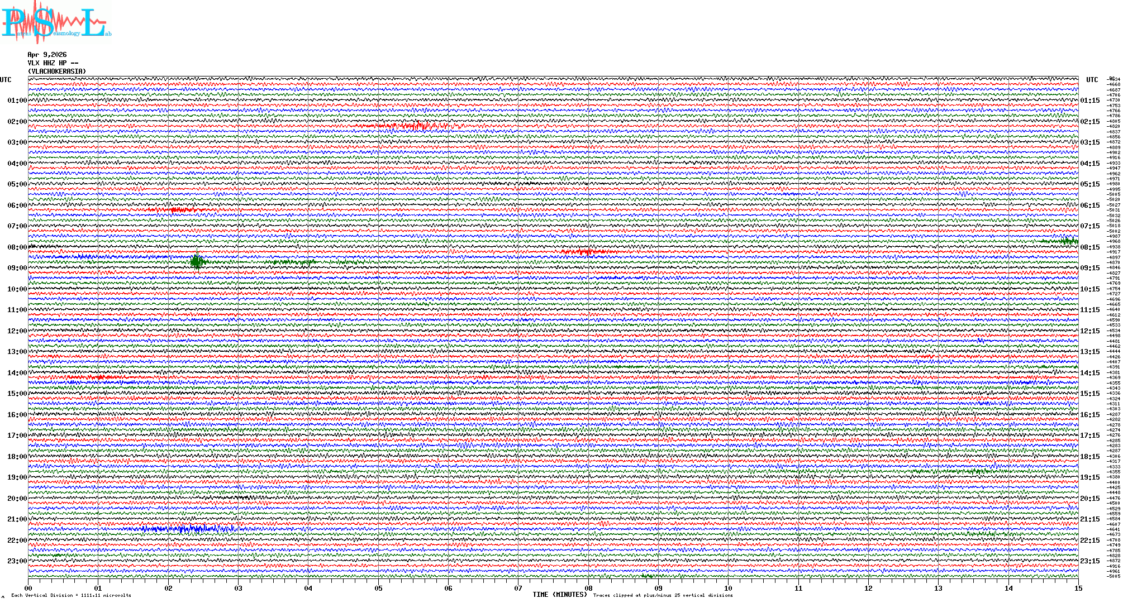This screenshot has width=1123, height=603.
Task: Click the 12:00 UTC label on left
Action: (x=17, y=331)
